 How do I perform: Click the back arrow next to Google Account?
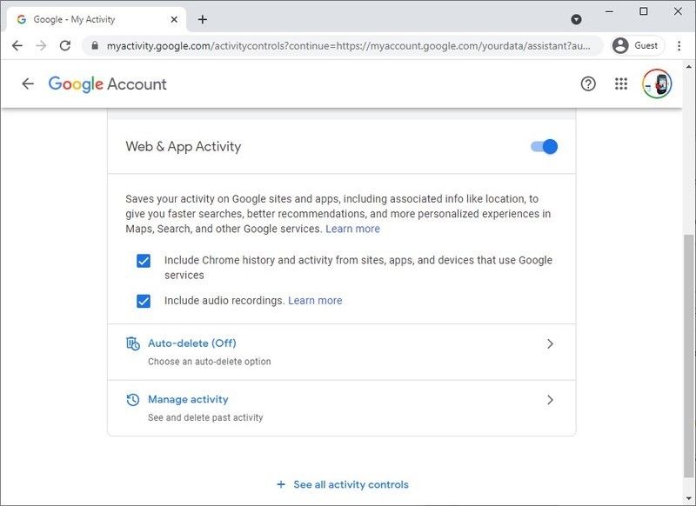[28, 83]
